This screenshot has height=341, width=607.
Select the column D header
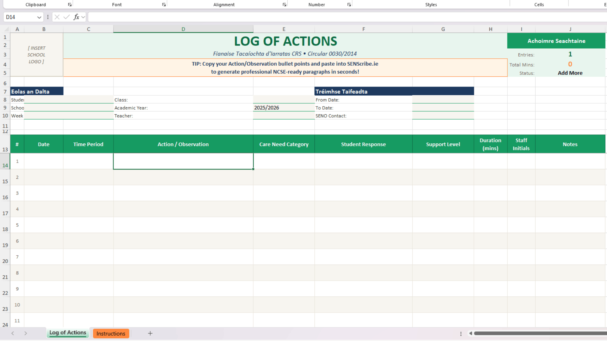click(183, 29)
